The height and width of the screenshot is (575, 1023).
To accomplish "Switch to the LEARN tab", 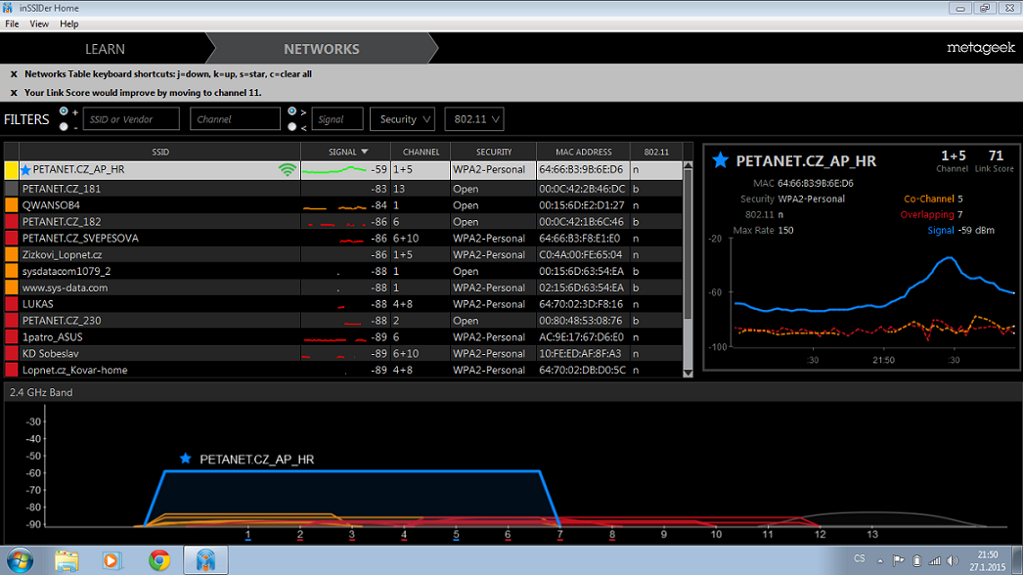I will tap(105, 49).
